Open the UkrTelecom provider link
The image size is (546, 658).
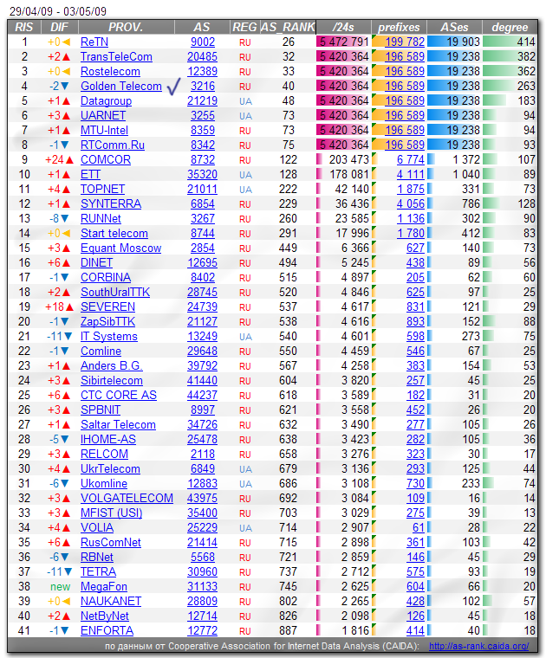pos(110,468)
